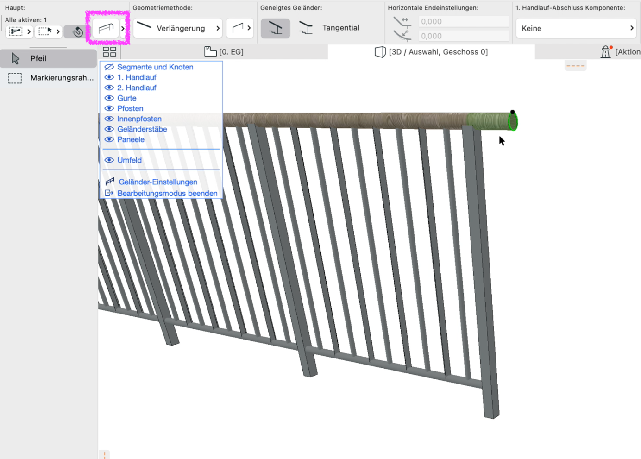
Task: Select the Markierungsrahmen marquee tool
Action: point(48,78)
